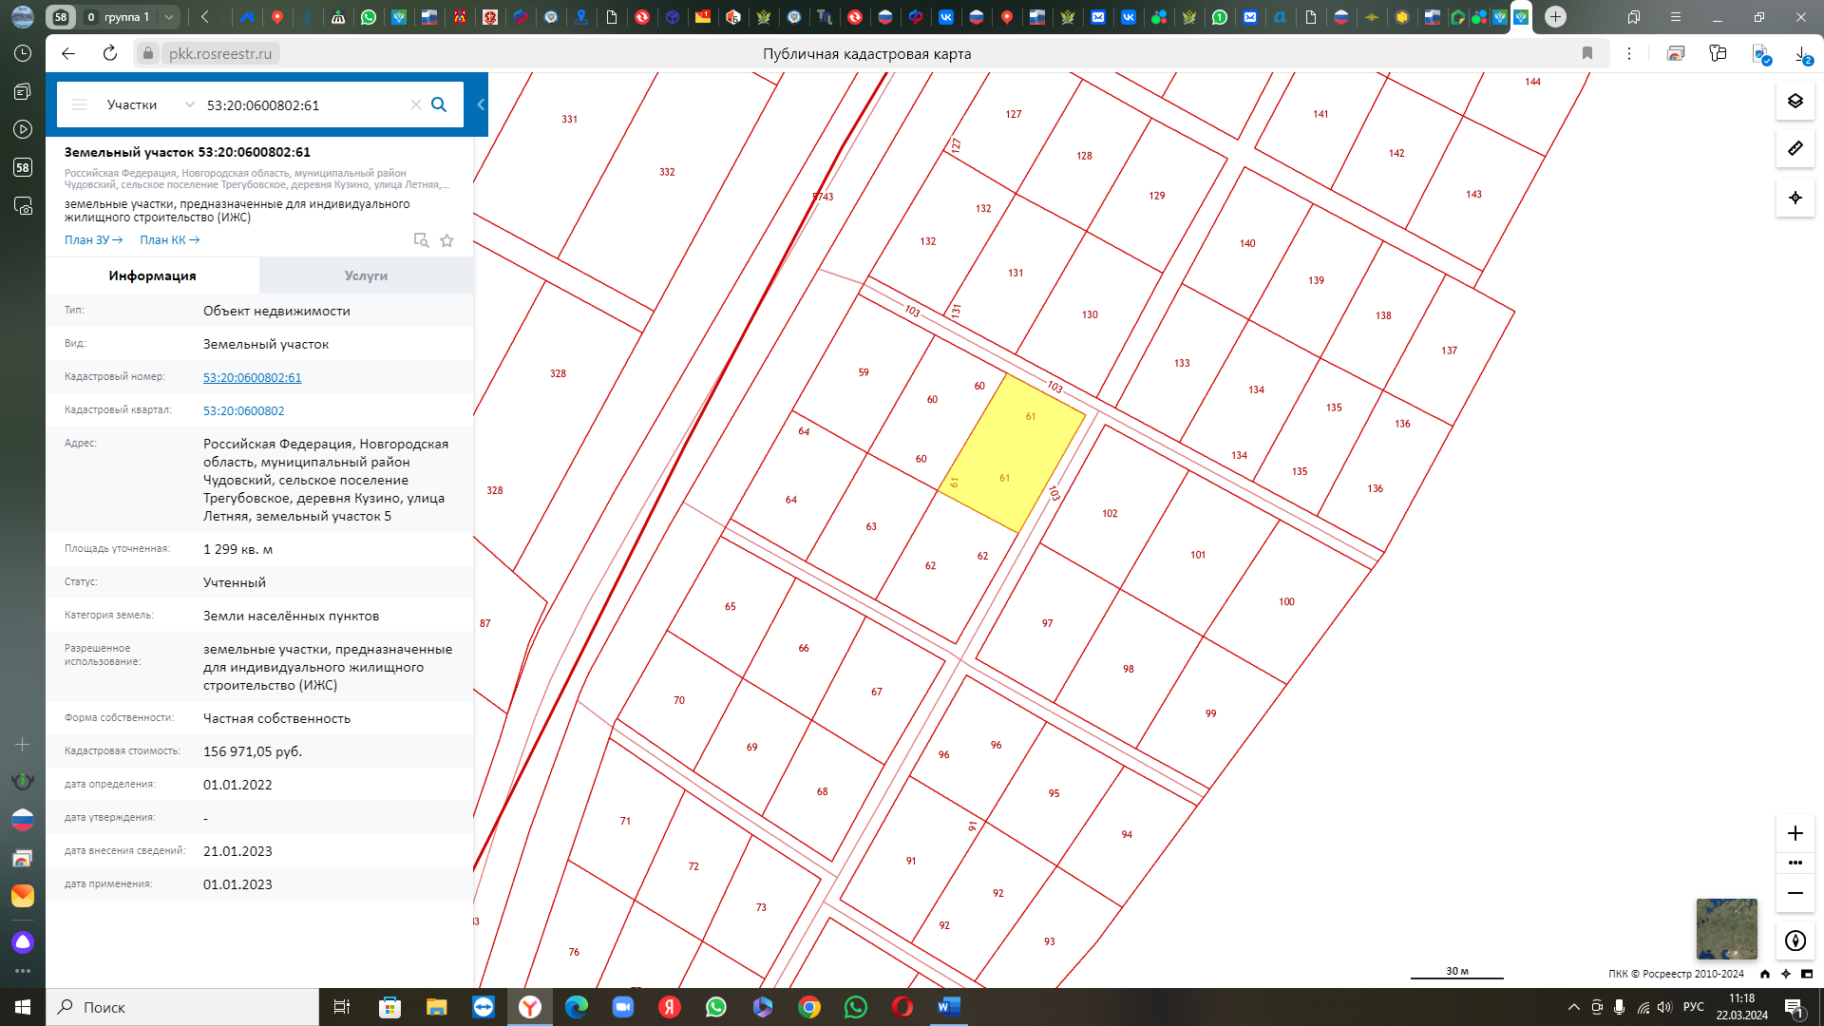Click the search magnifier icon

point(439,104)
